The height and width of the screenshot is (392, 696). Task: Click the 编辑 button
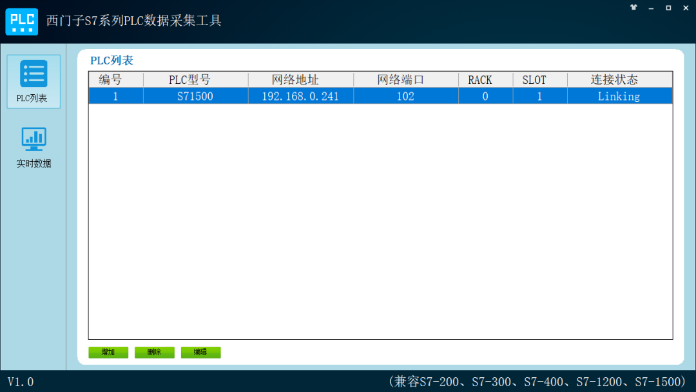point(200,352)
